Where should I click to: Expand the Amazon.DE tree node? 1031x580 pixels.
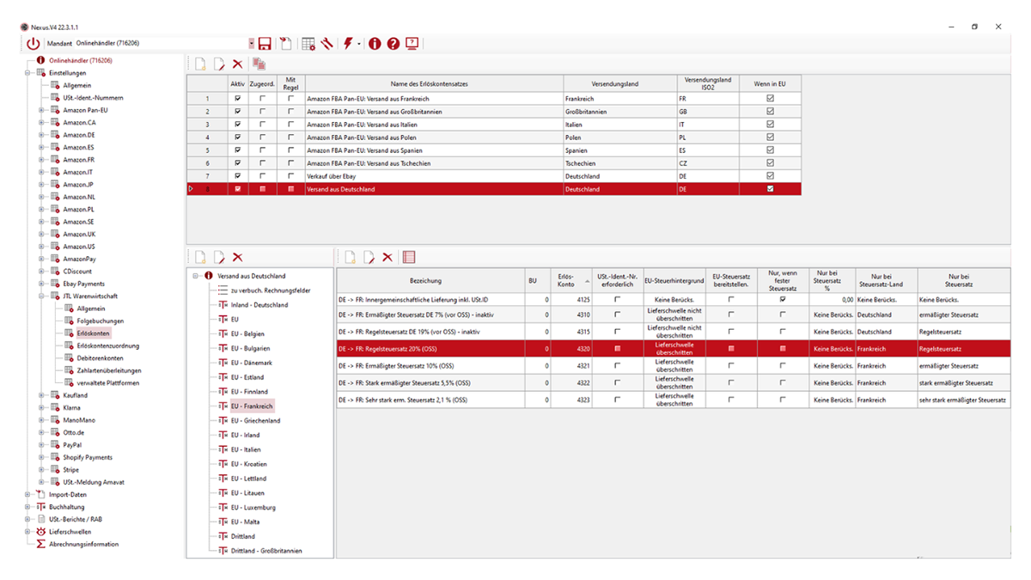click(x=40, y=135)
